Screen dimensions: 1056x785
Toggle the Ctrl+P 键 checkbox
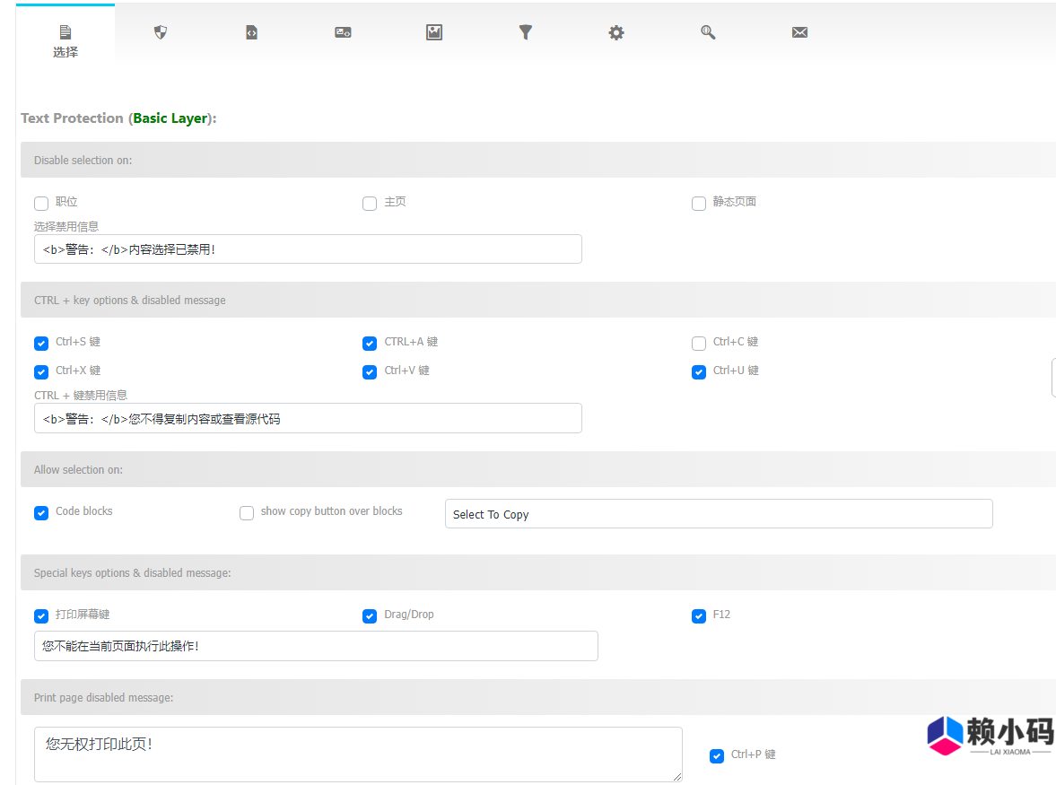[x=717, y=755]
